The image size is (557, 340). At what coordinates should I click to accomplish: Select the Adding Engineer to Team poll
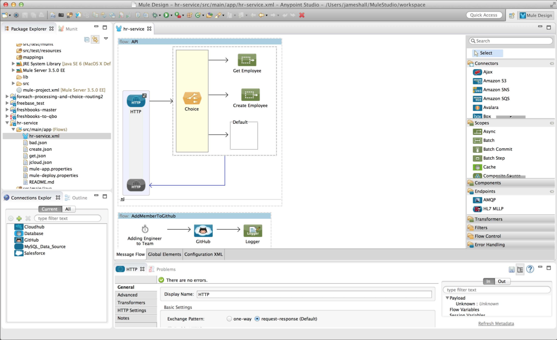click(145, 229)
